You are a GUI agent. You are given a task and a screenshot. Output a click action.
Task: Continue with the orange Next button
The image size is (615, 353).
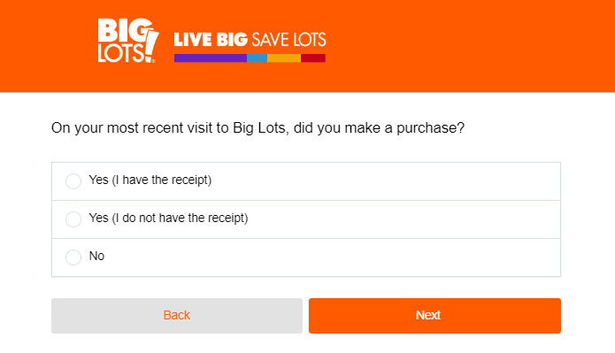point(434,316)
